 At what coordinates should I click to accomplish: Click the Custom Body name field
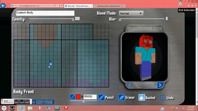pyautogui.click(x=45, y=13)
